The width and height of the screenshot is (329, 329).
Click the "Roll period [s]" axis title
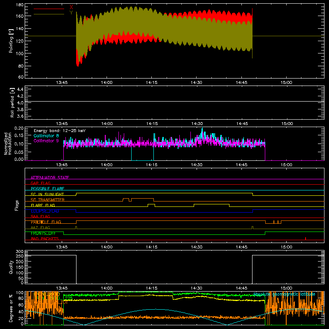[12, 102]
